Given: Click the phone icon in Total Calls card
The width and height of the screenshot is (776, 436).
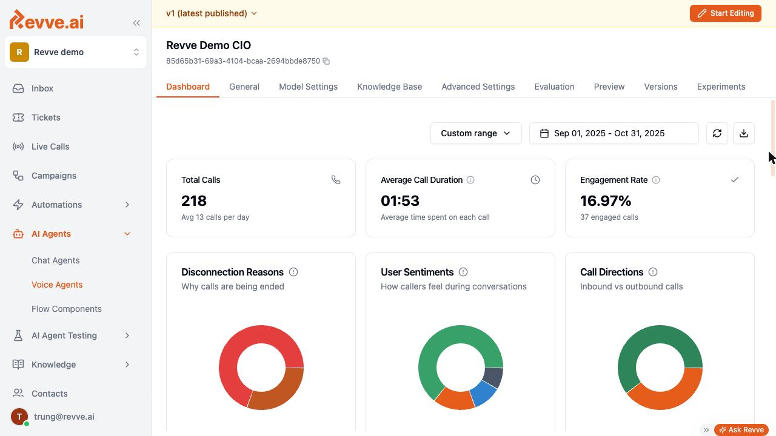Looking at the screenshot, I should pos(336,180).
